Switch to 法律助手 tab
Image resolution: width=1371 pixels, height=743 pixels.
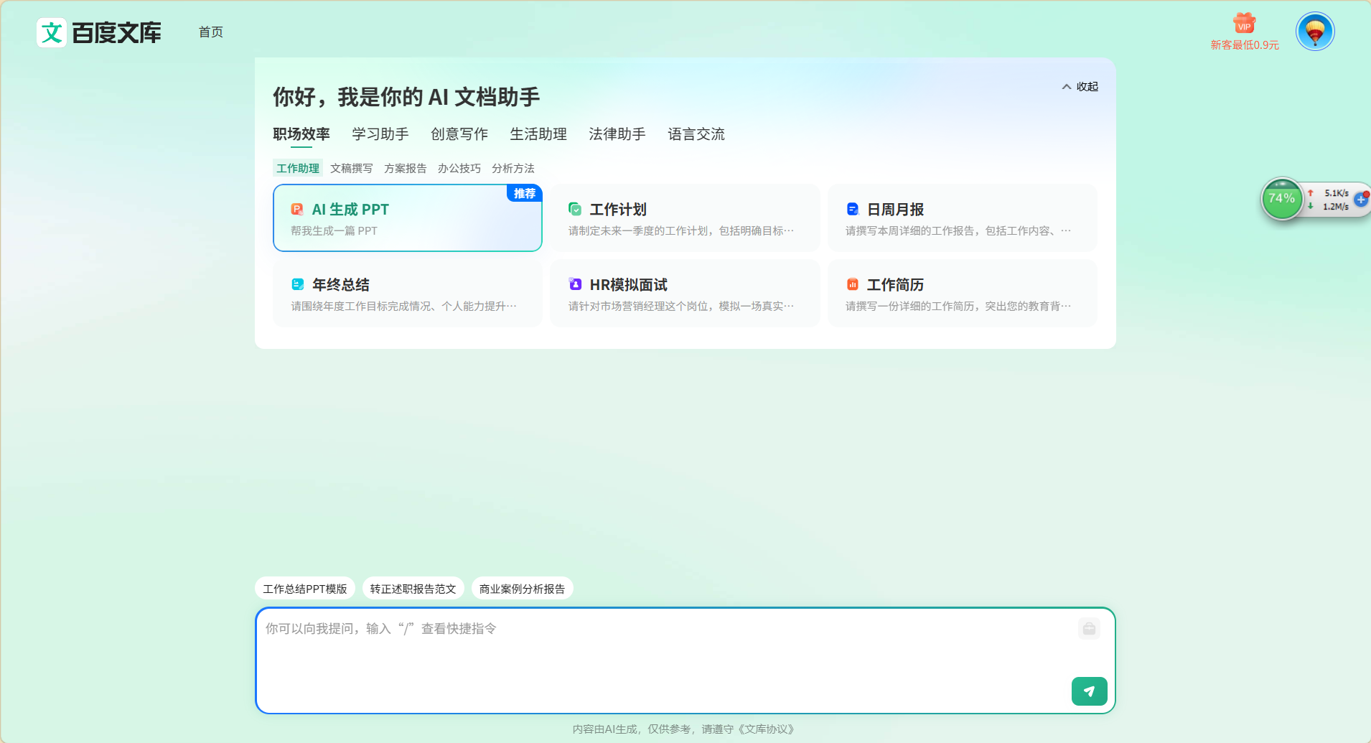tap(617, 134)
